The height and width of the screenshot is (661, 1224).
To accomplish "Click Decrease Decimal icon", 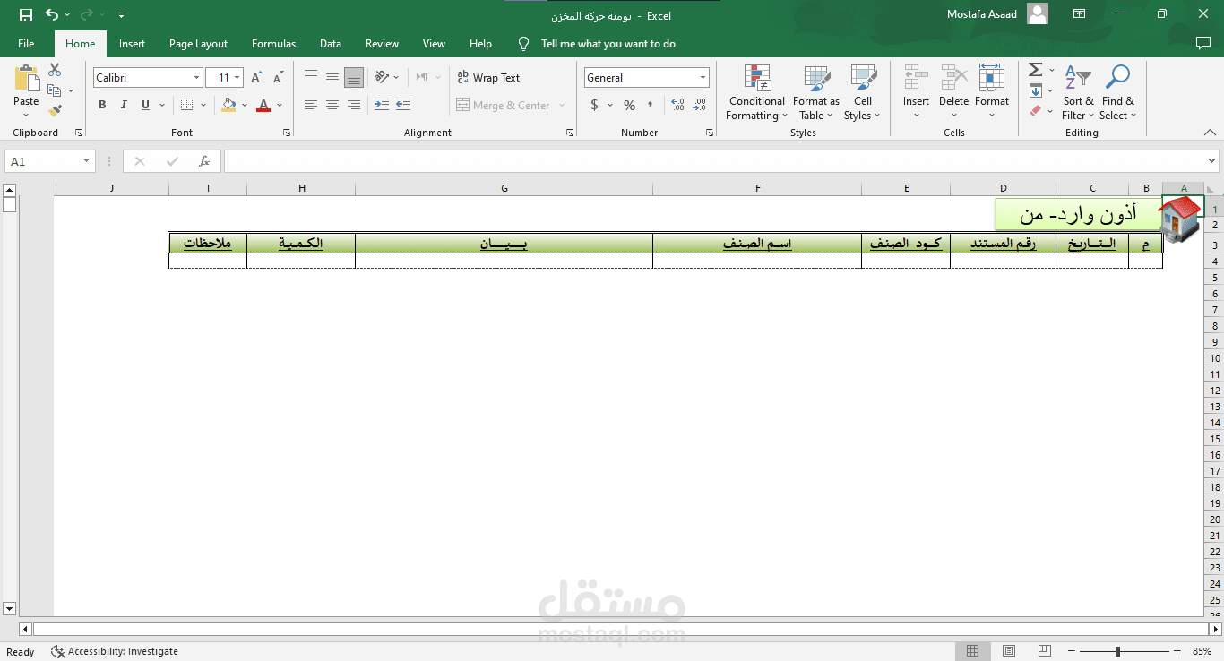I will click(699, 105).
